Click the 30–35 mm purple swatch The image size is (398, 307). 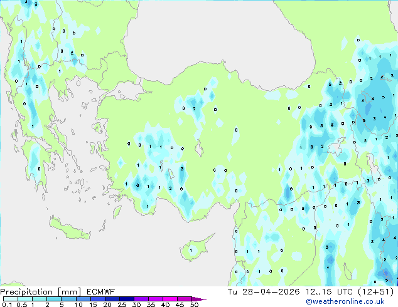(141, 299)
